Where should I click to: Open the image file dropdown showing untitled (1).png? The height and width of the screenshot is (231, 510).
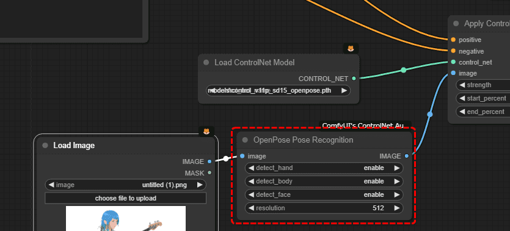pos(126,185)
